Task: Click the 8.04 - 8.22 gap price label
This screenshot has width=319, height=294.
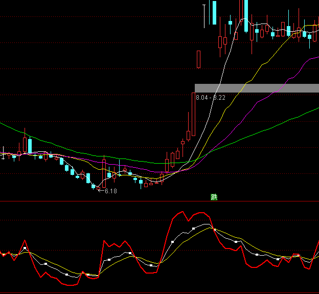Action: [211, 98]
